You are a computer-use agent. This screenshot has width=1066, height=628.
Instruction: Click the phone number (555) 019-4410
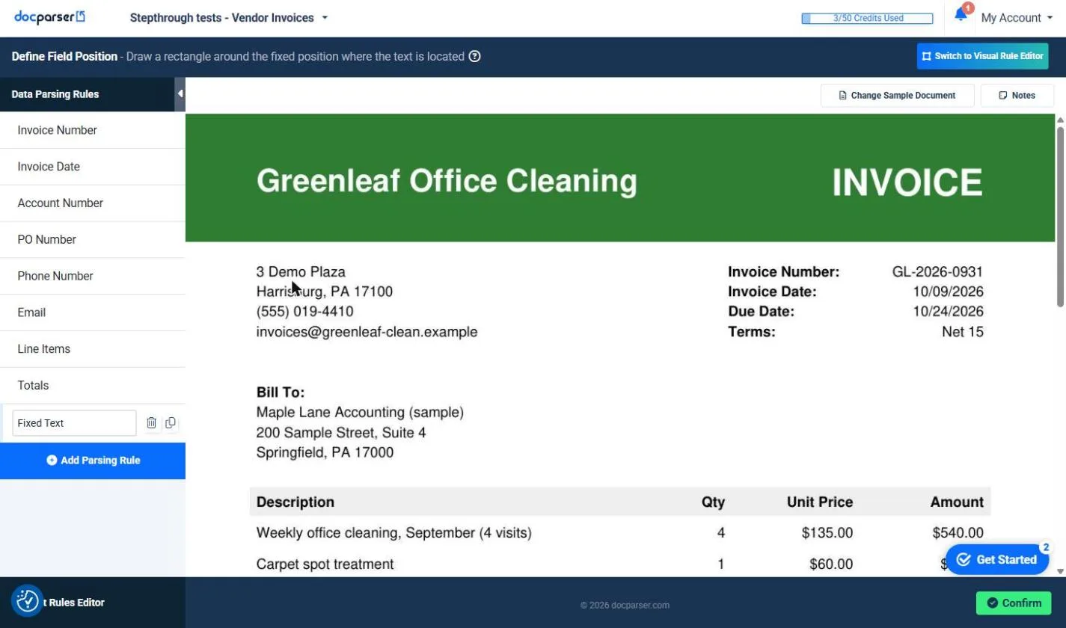click(305, 312)
